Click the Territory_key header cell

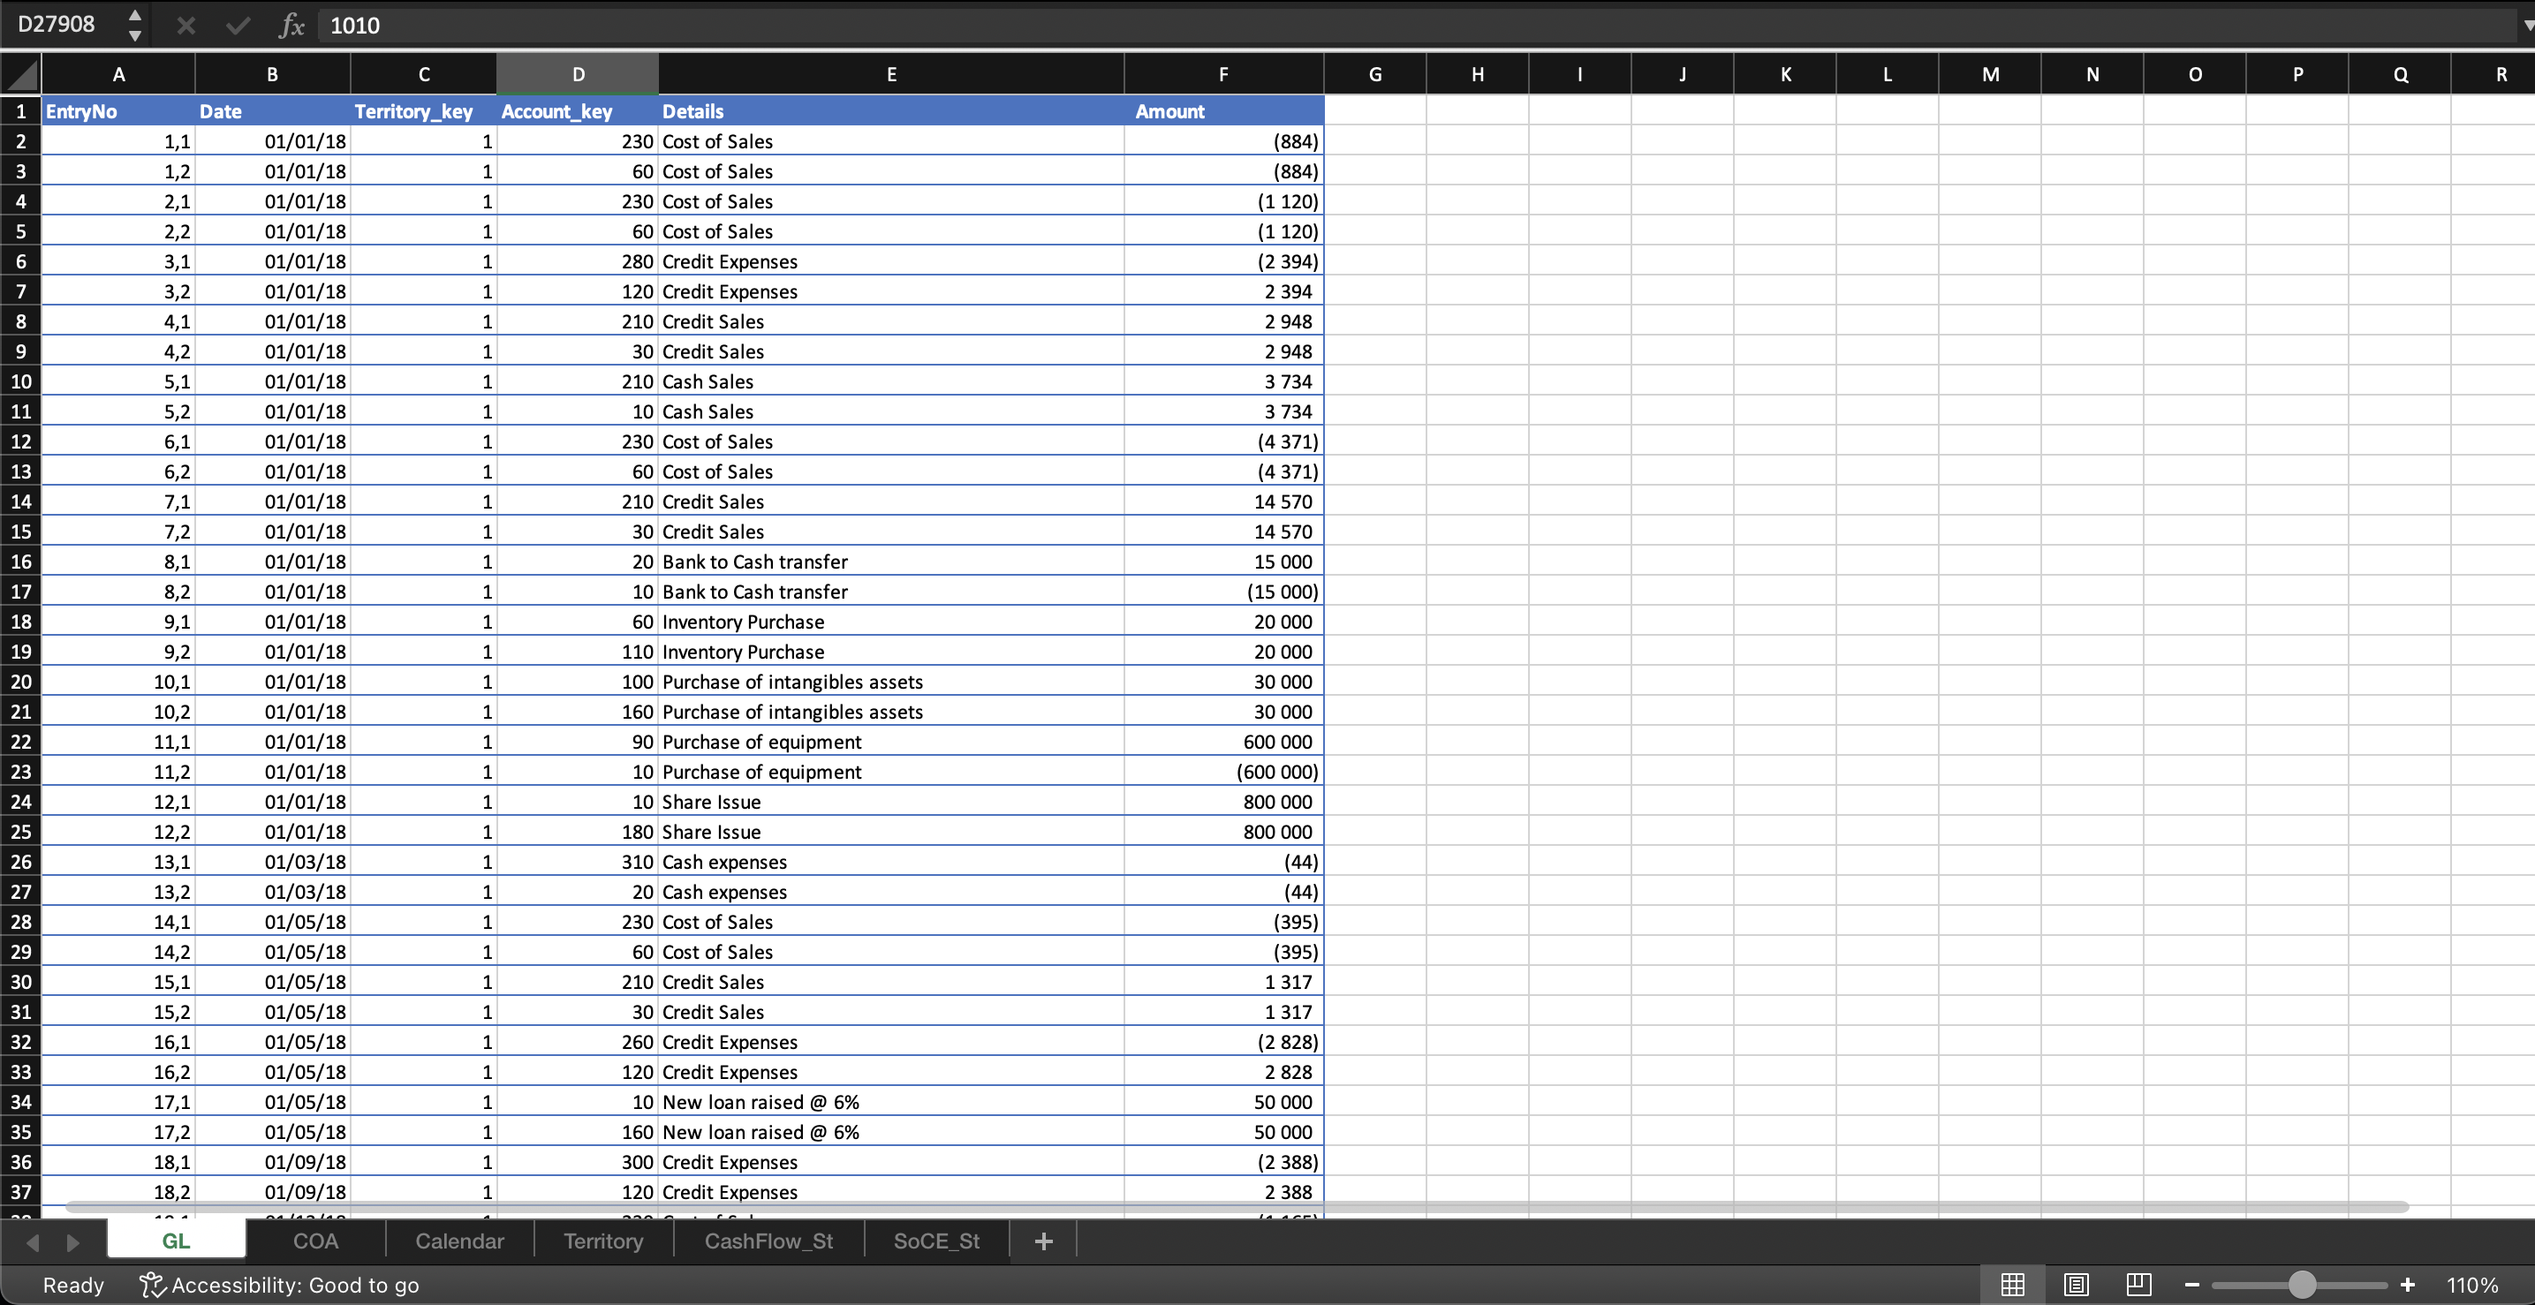pos(423,111)
